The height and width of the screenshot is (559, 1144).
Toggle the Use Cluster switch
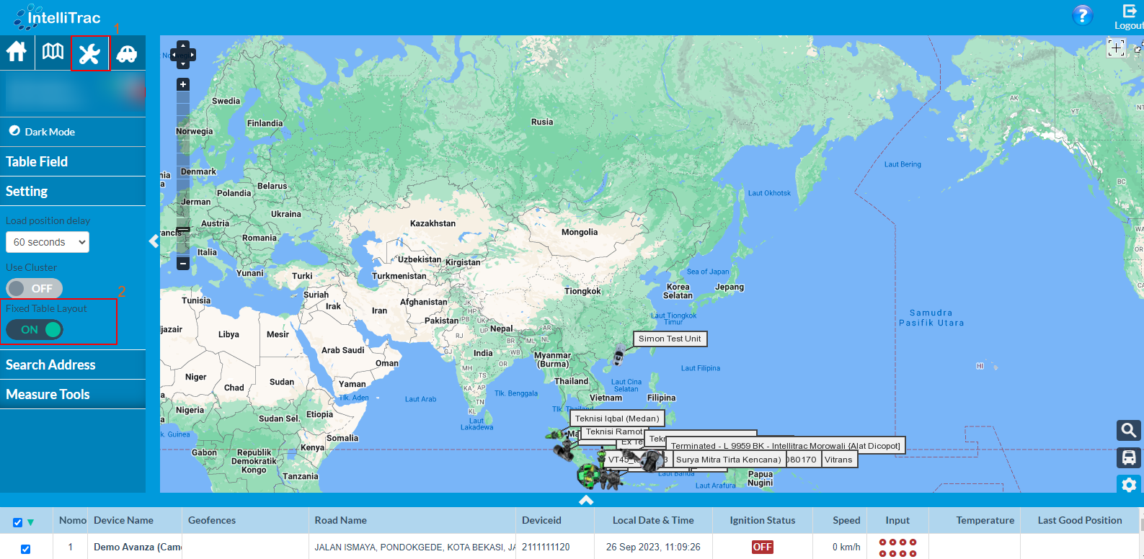pyautogui.click(x=34, y=288)
